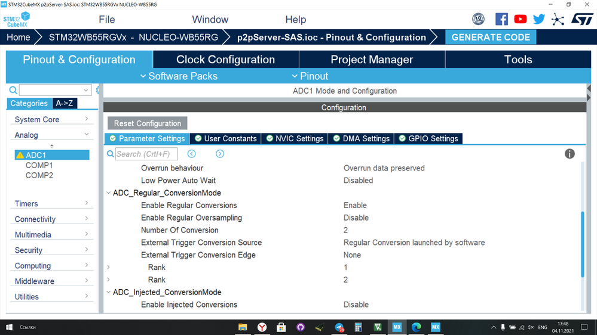Screen dimensions: 597x335
Task: Click the STM32WB55RGVx NUCLEO-WB55RG breadcrumb
Action: pyautogui.click(x=133, y=37)
